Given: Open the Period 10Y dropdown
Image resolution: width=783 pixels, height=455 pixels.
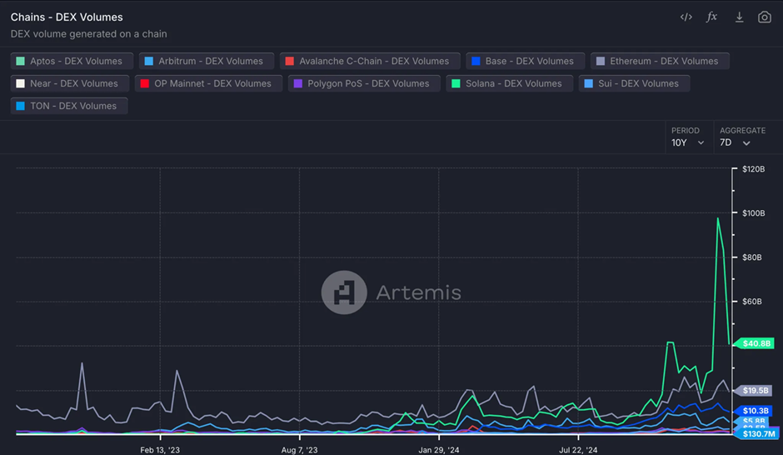Looking at the screenshot, I should click(687, 142).
